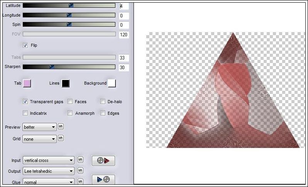Click the load settings disc button

tap(103, 161)
